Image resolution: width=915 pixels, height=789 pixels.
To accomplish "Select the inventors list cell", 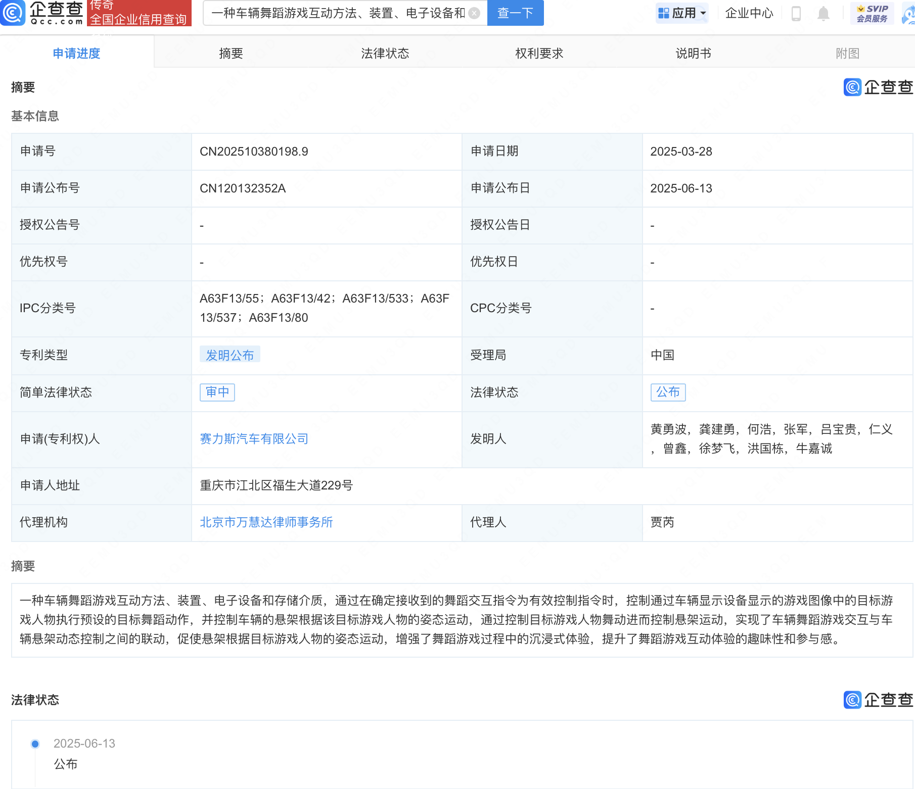I will [x=777, y=439].
